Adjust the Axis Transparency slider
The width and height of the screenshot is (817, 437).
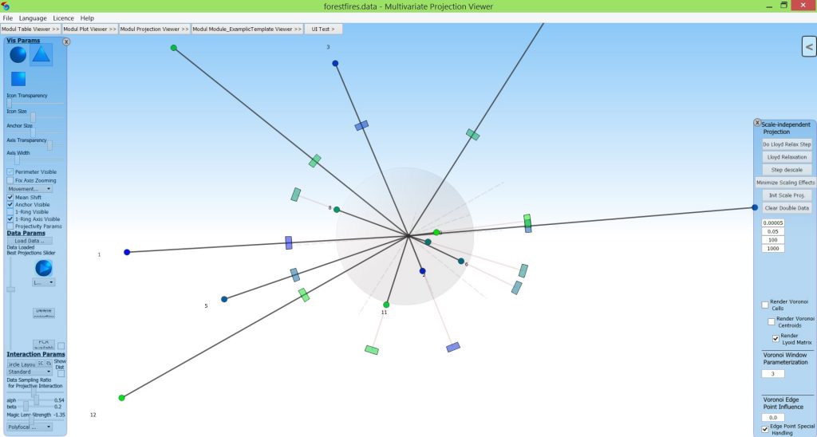pyautogui.click(x=49, y=146)
